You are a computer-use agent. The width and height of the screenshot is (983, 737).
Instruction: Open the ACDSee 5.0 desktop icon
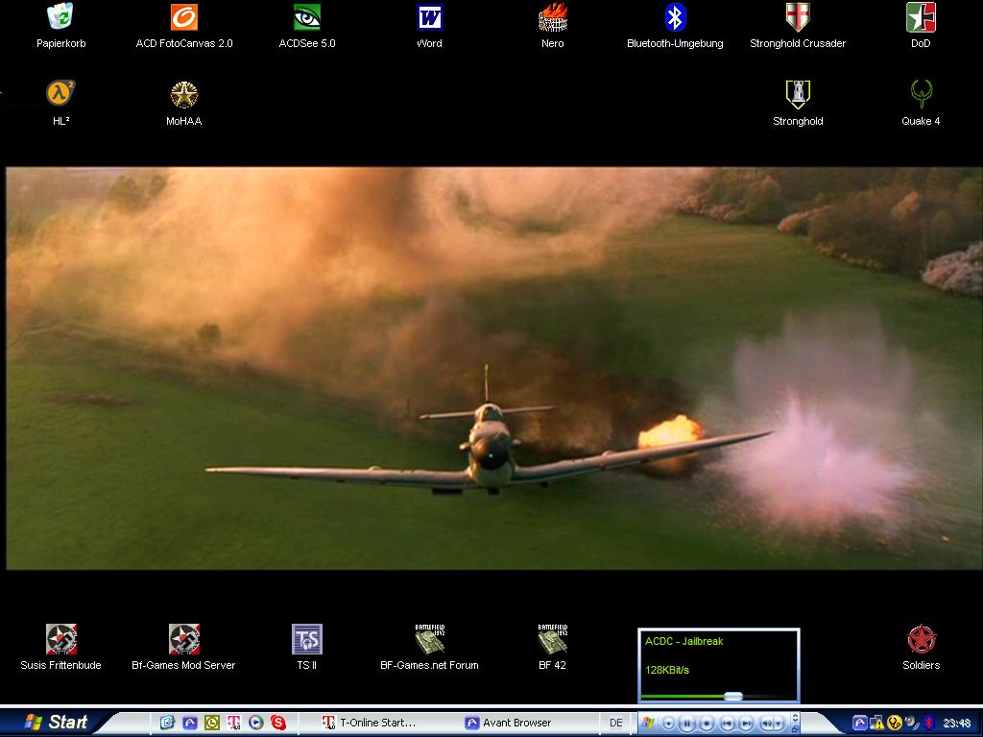click(x=306, y=18)
